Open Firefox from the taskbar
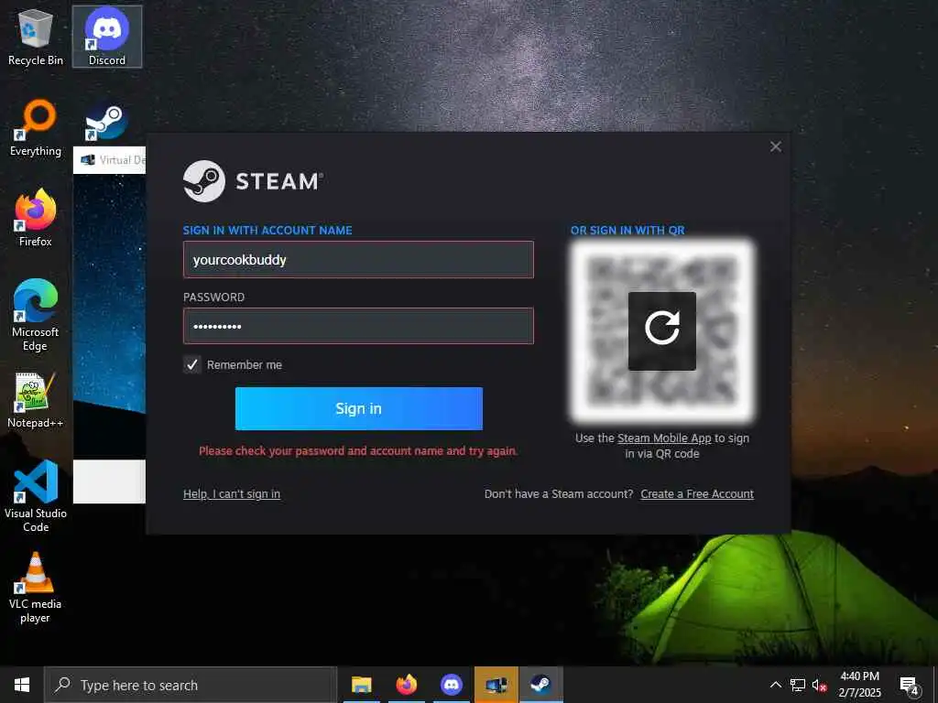938x703 pixels. pyautogui.click(x=407, y=685)
